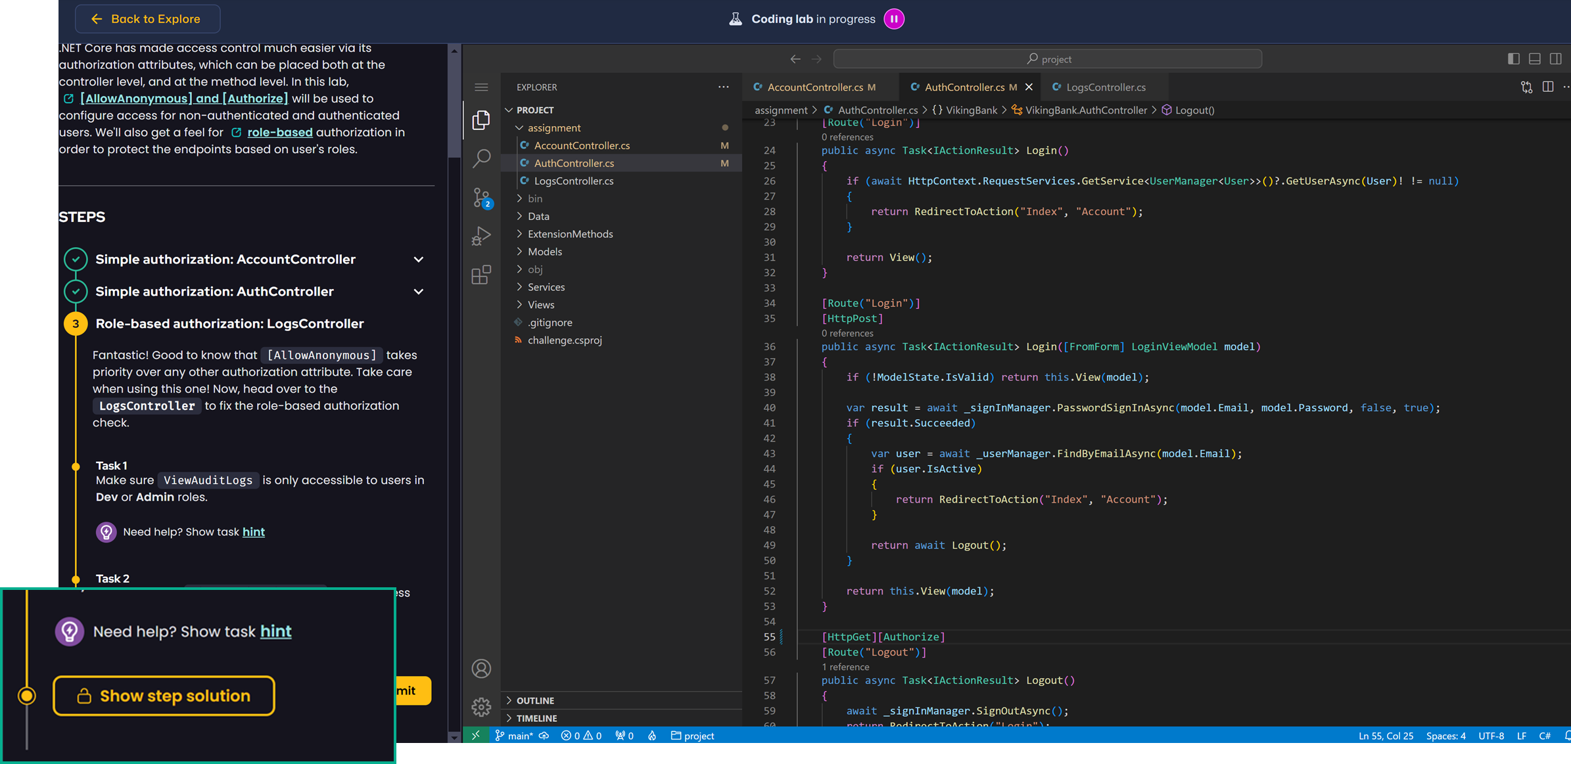Open the hamburger application menu
Viewport: 1571px width, 764px height.
click(481, 87)
